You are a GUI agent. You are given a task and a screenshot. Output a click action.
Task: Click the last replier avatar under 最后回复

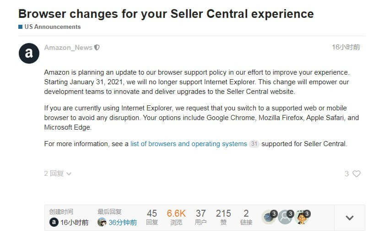(102, 222)
